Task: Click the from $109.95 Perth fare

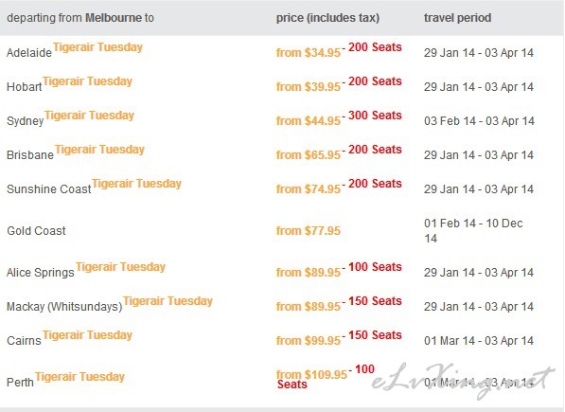Action: [x=311, y=374]
